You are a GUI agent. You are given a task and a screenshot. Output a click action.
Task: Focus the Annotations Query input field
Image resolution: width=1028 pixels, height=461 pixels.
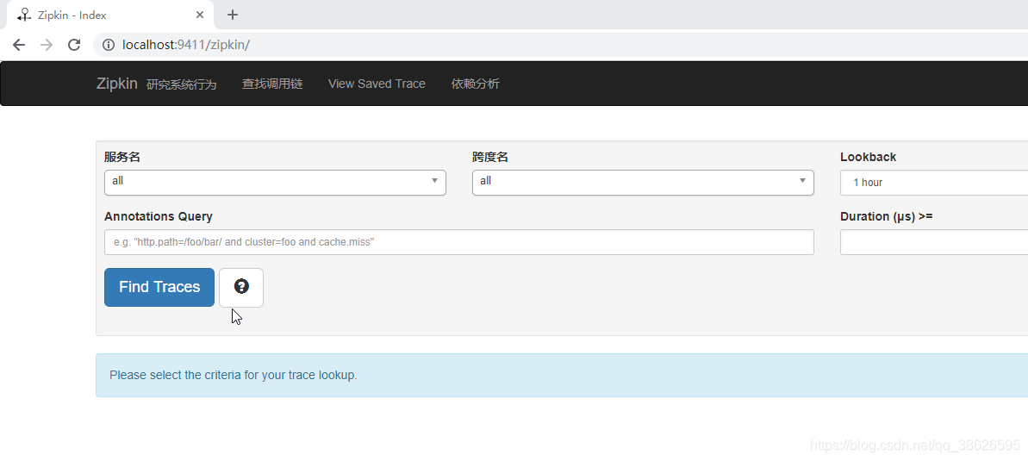tap(459, 242)
